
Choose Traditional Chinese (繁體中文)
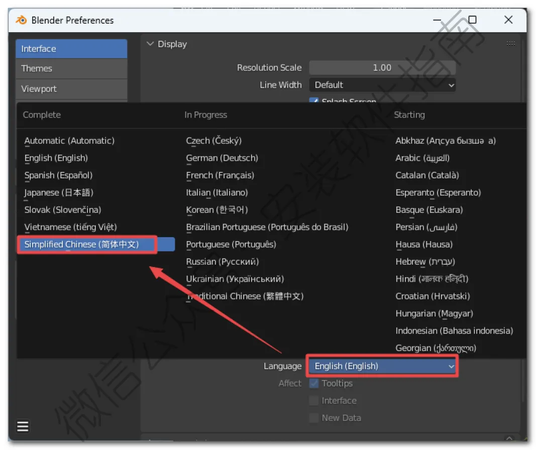click(x=245, y=296)
